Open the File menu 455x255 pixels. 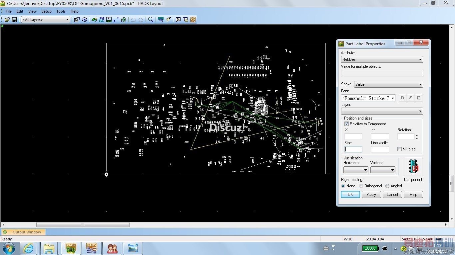click(x=8, y=11)
